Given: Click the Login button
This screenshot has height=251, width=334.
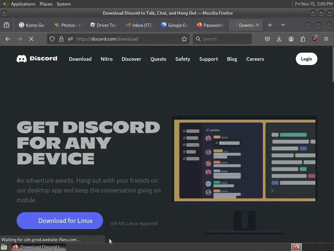Looking at the screenshot, I should pos(306,59).
